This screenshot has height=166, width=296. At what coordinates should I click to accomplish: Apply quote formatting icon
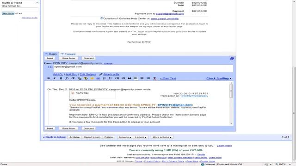point(129,78)
